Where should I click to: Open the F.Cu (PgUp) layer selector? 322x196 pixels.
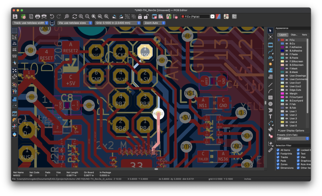197,17
